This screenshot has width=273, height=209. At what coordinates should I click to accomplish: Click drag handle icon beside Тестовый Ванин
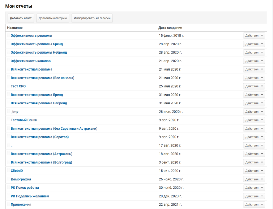8,120
